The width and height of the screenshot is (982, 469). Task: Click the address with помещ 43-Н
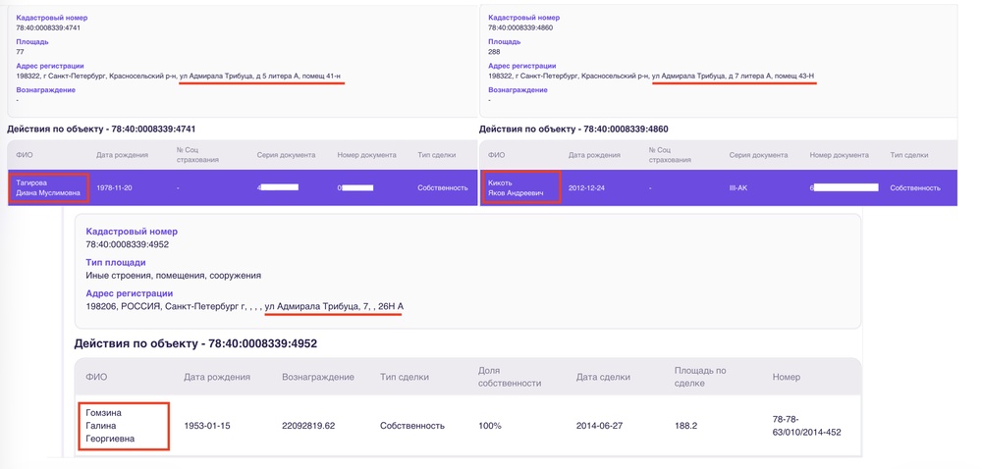click(x=650, y=75)
